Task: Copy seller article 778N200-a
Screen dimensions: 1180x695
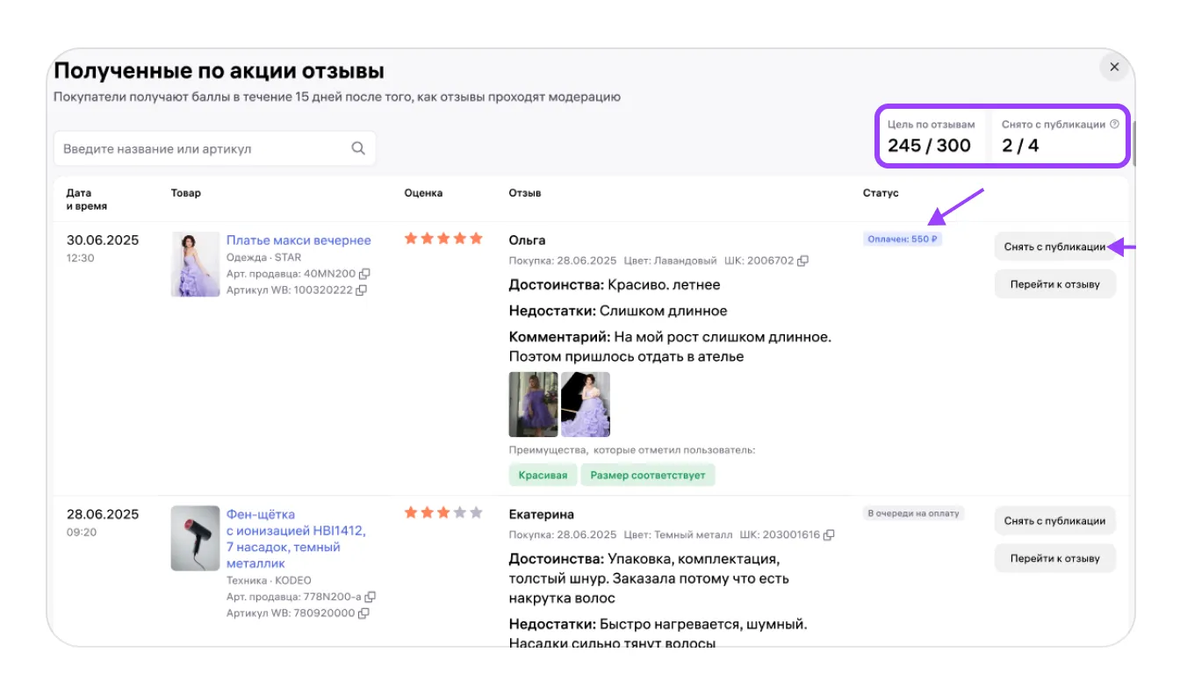Action: point(370,597)
